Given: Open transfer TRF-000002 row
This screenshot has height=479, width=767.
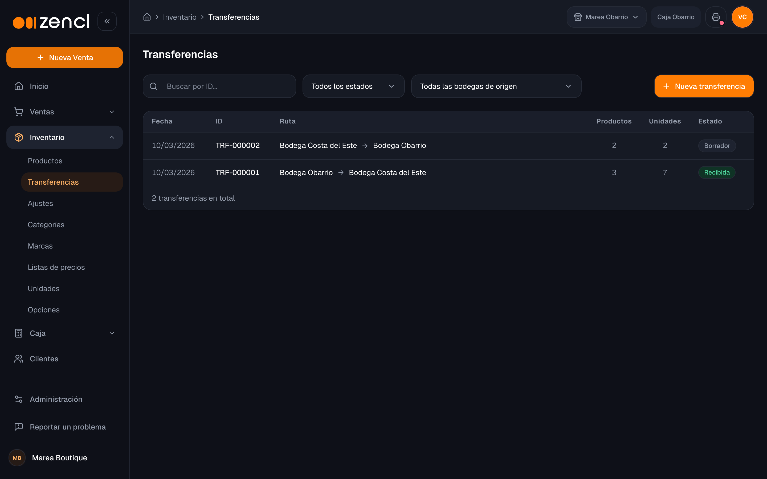Looking at the screenshot, I should tap(448, 145).
